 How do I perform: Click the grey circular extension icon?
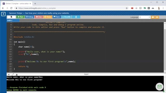coord(136,8)
